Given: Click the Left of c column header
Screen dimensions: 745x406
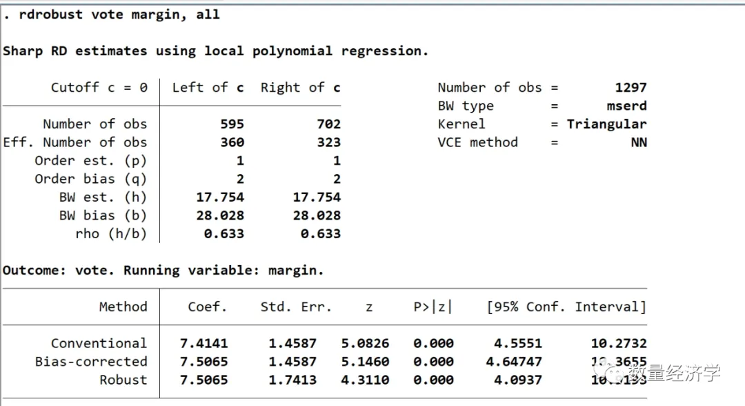Looking at the screenshot, I should click(208, 88).
